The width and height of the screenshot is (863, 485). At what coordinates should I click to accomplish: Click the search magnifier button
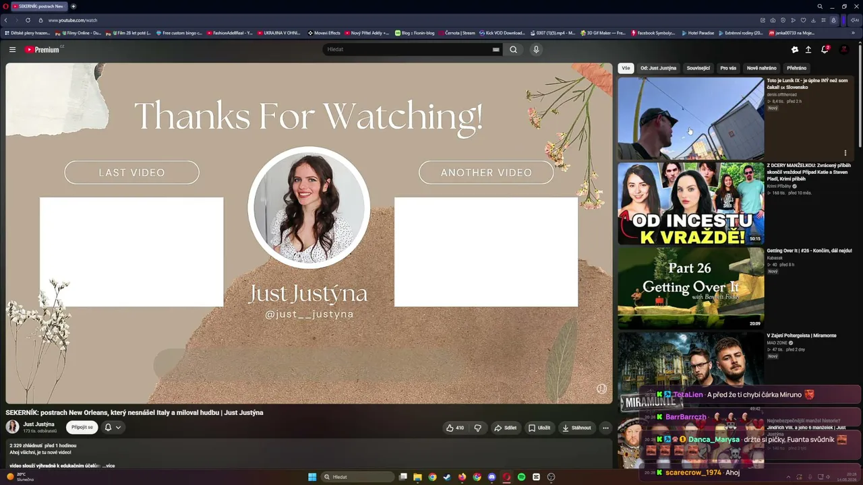point(513,49)
